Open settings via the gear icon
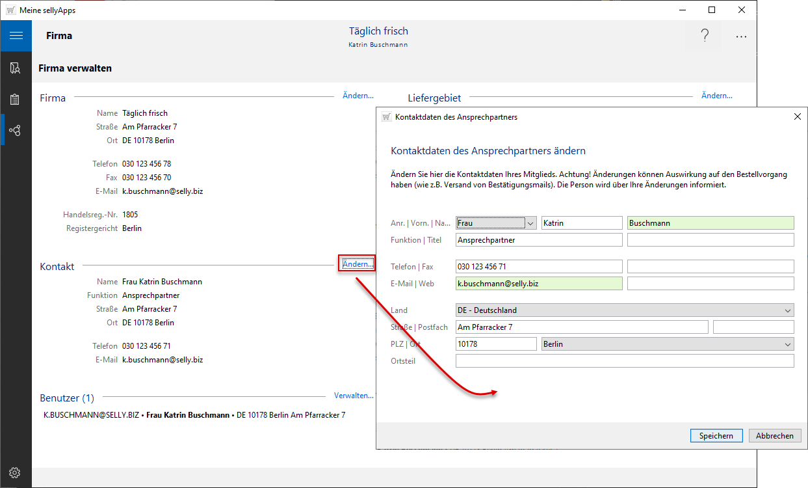The width and height of the screenshot is (808, 488). [16, 472]
